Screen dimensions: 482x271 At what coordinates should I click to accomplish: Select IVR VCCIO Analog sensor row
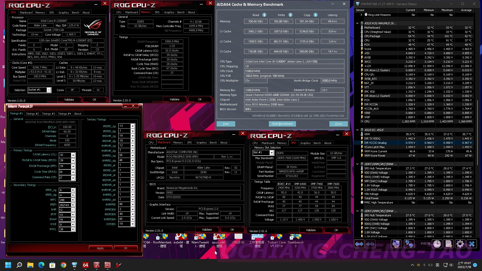coord(414,143)
